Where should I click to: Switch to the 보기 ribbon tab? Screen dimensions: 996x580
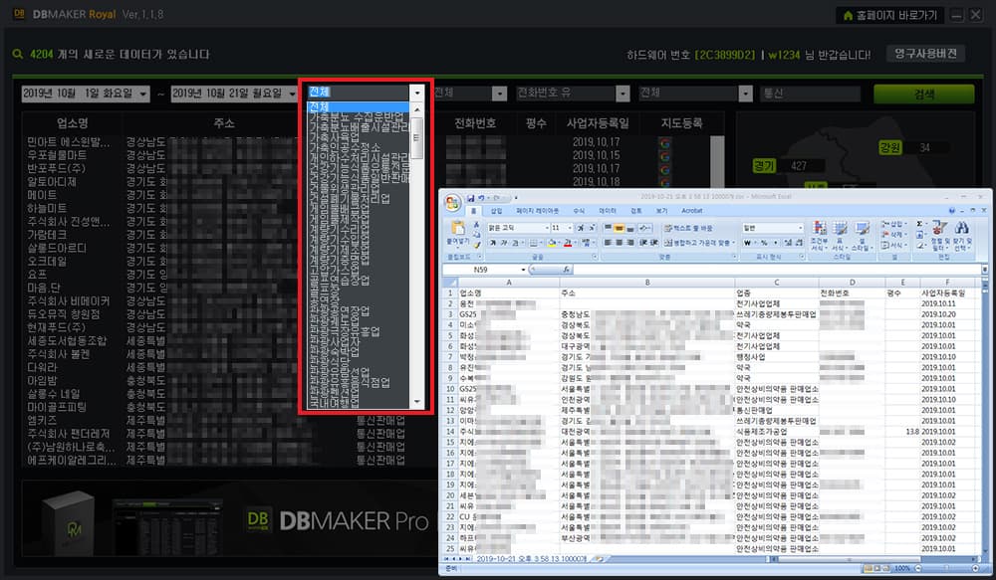tap(662, 211)
